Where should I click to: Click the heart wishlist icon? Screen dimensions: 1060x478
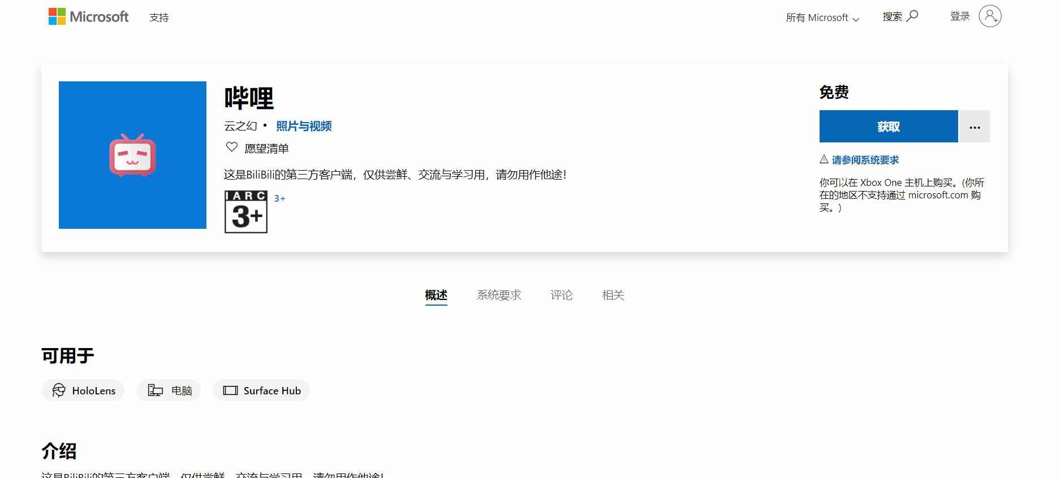pos(232,147)
